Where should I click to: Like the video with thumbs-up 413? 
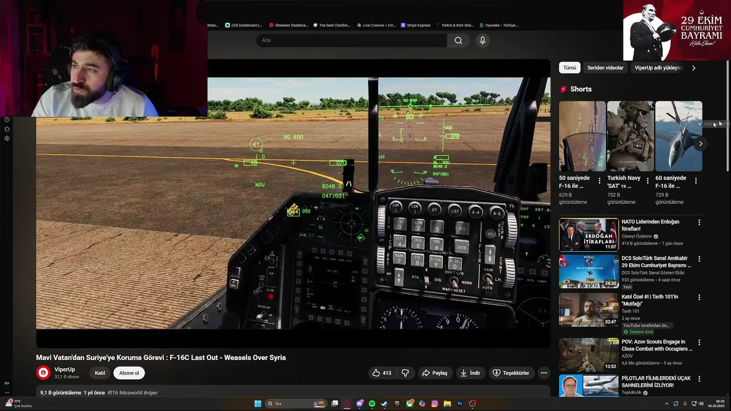[381, 373]
